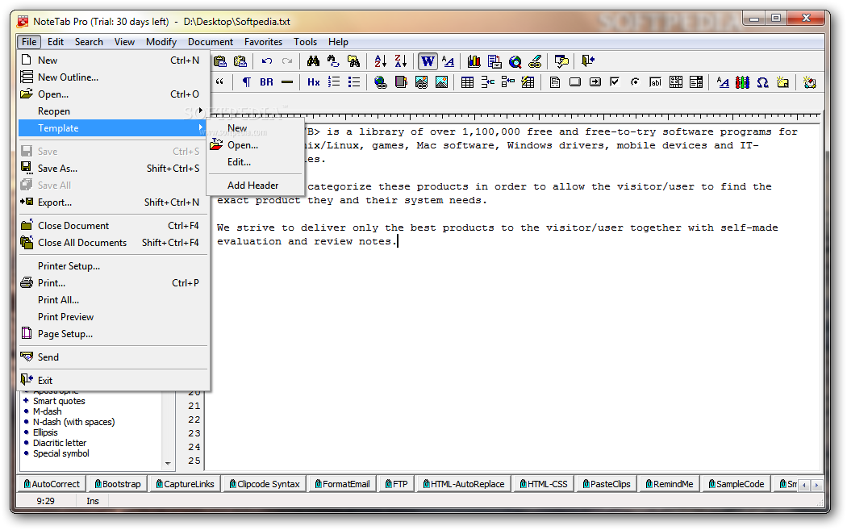Switch to HTML-CSS clipbar tab
Image resolution: width=847 pixels, height=530 pixels.
click(x=544, y=484)
